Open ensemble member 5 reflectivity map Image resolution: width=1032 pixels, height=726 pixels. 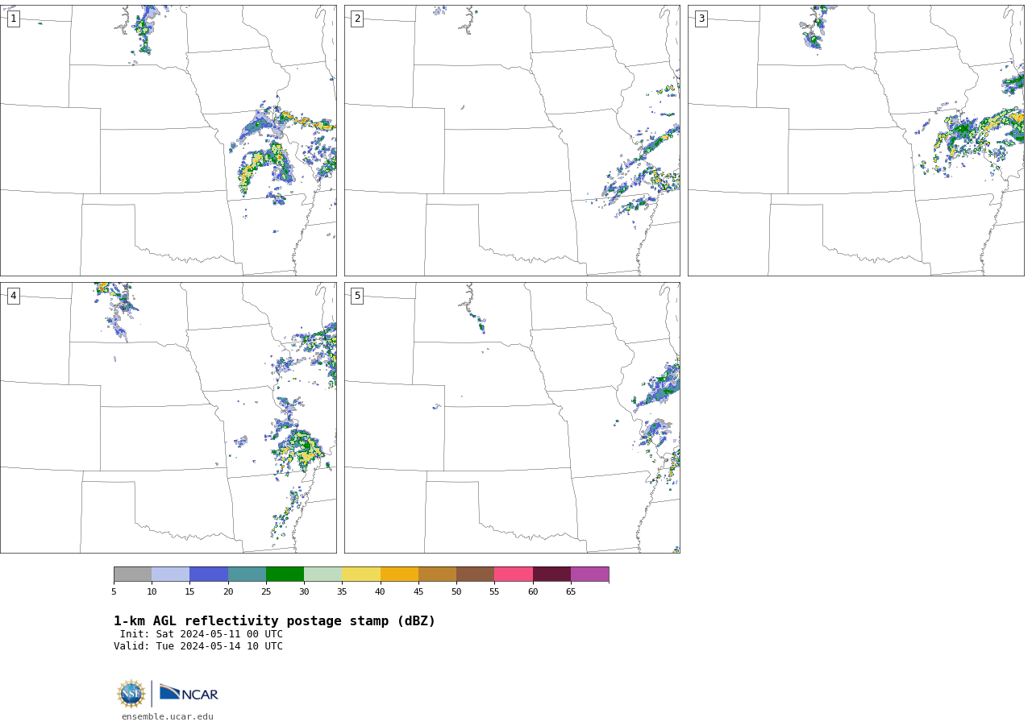512,417
